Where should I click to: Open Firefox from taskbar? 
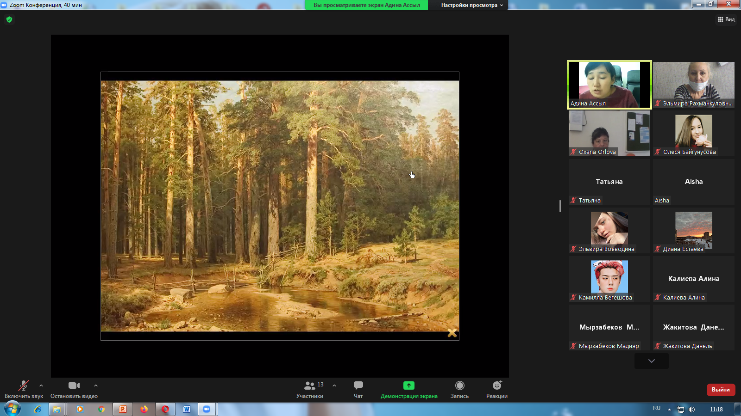point(144,409)
